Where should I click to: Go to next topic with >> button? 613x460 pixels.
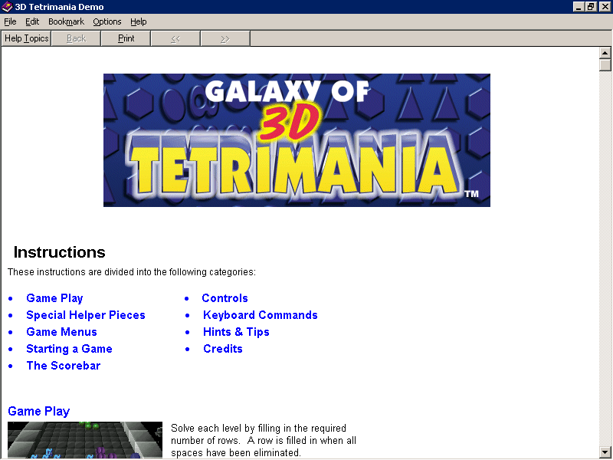coord(225,38)
